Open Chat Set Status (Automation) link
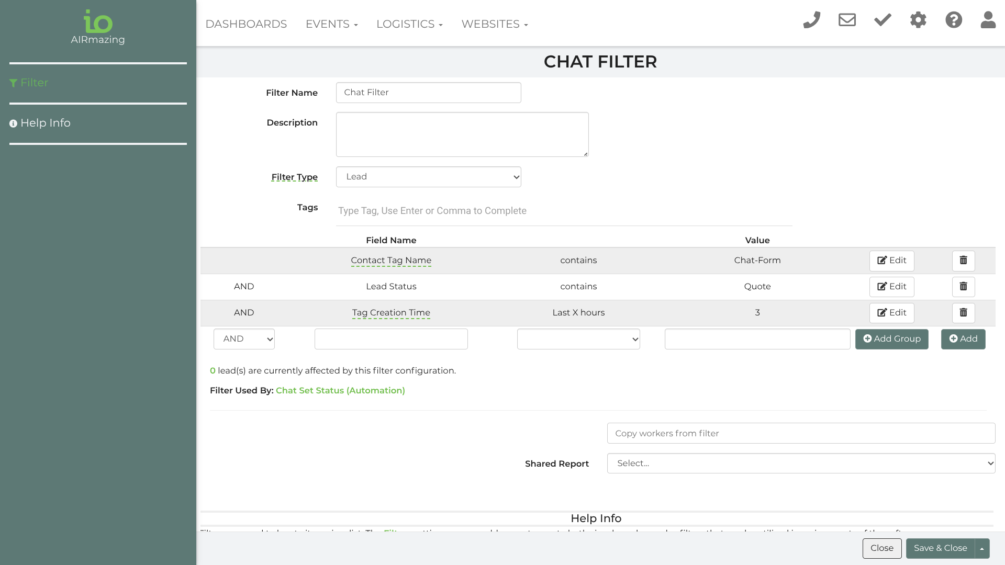The image size is (1005, 565). pos(340,391)
